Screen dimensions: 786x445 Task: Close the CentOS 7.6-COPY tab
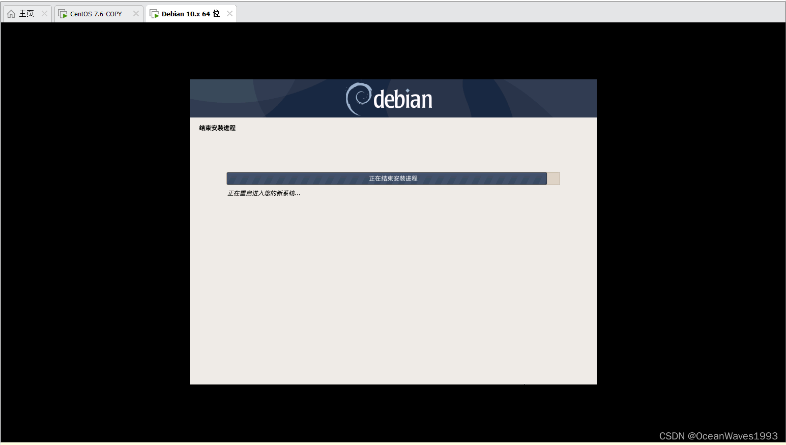click(136, 14)
